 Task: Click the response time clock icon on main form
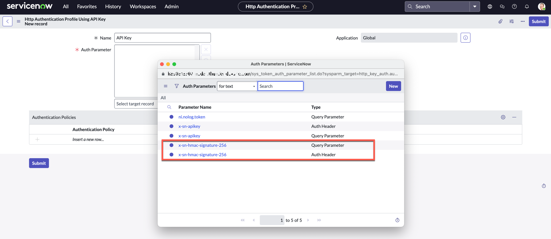click(544, 186)
